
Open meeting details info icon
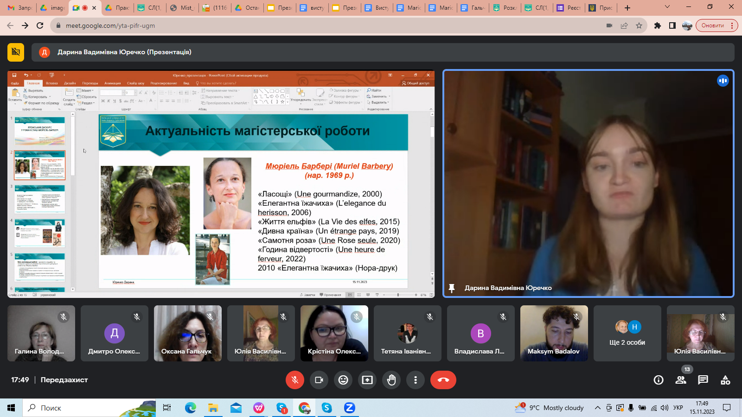(x=659, y=380)
